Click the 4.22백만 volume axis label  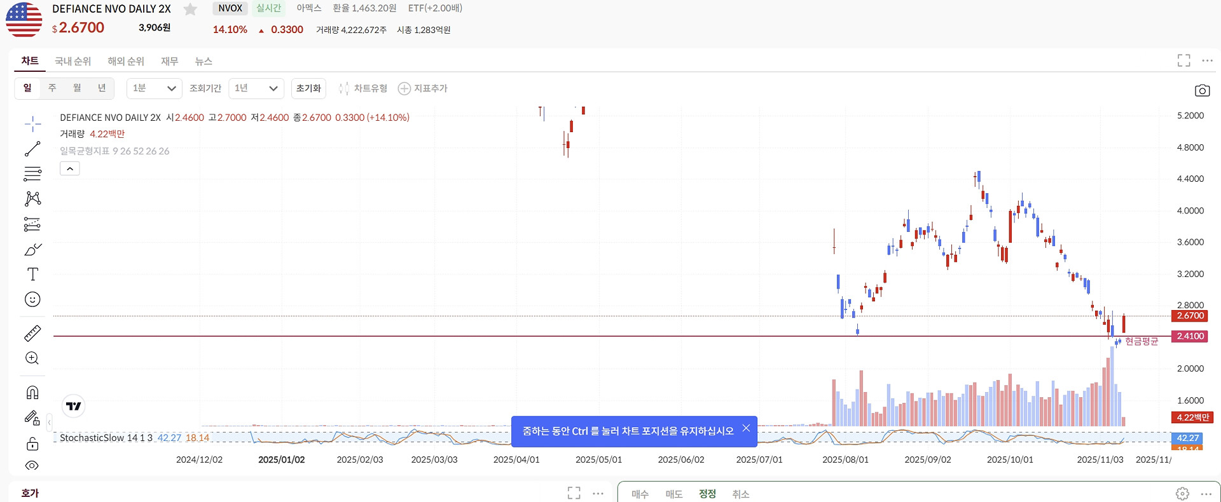(1192, 417)
